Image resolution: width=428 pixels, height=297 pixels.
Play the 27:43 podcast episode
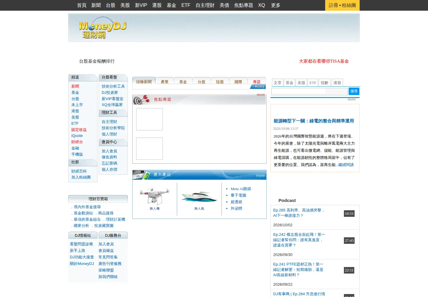click(x=349, y=241)
